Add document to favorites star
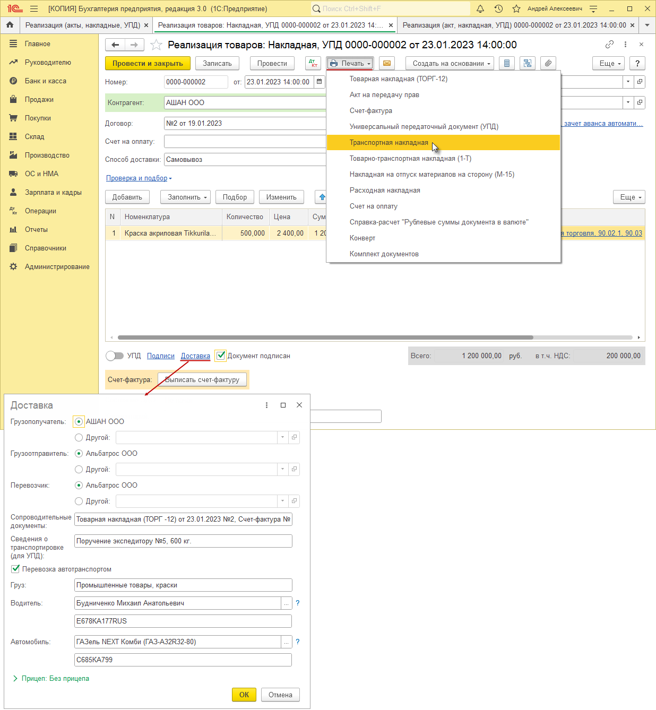Viewport: 656px width, 710px height. [x=156, y=45]
